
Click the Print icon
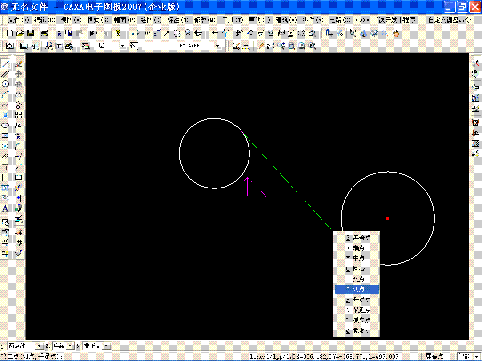click(x=45, y=33)
